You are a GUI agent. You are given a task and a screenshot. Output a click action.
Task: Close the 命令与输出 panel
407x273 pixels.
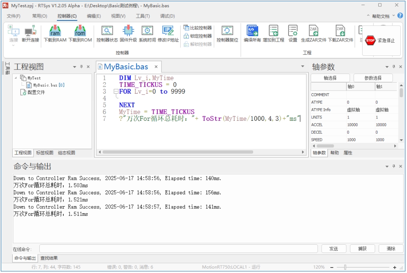pyautogui.click(x=401, y=166)
